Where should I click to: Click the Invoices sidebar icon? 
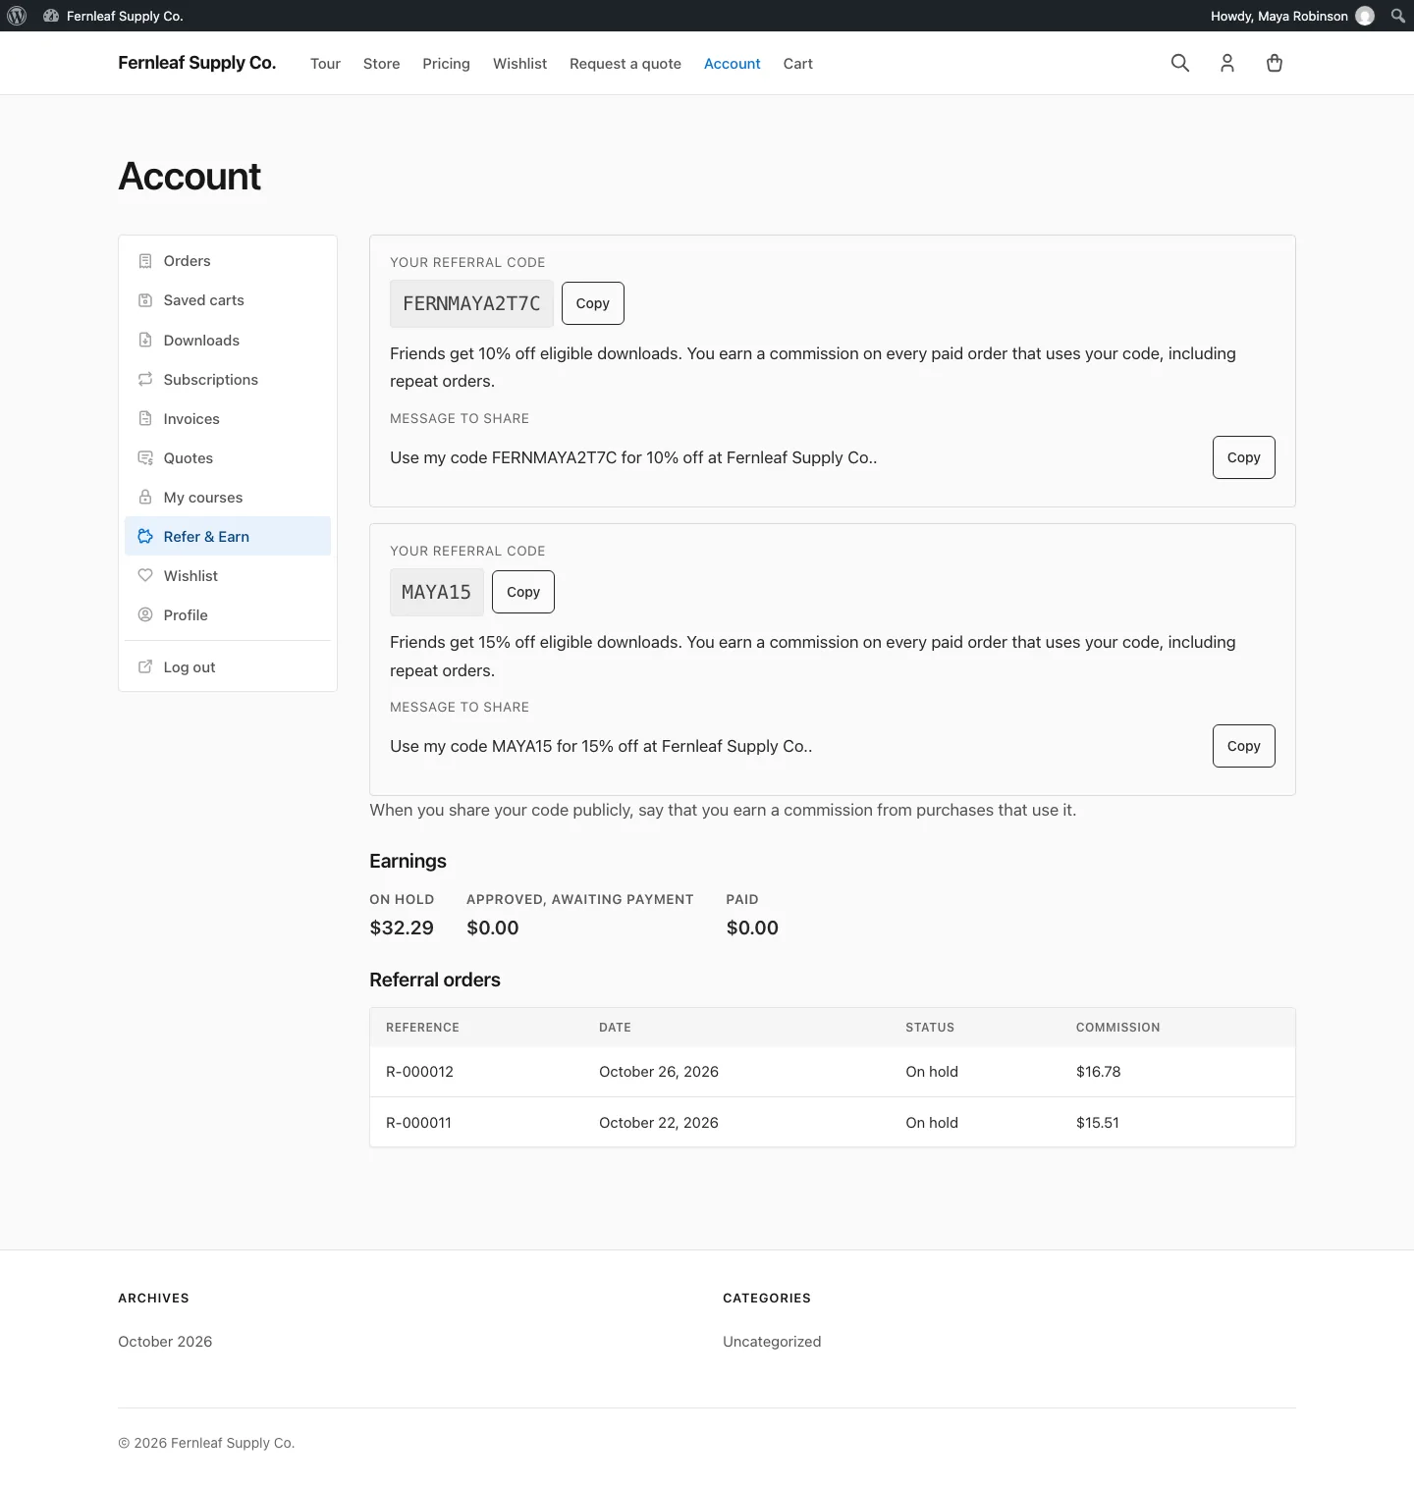(145, 419)
